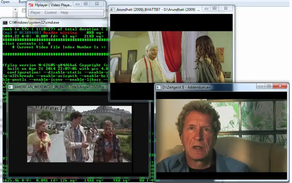Click the D:\Zeitgeist II - Addendum.avi title
Viewport: 292px width, 183px height.
pos(187,87)
